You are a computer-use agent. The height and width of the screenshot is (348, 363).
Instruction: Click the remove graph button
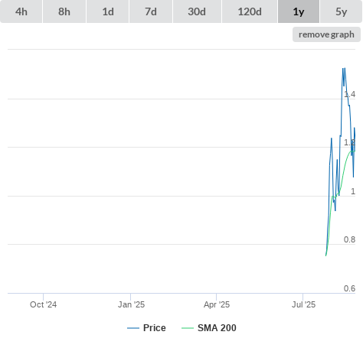[326, 34]
